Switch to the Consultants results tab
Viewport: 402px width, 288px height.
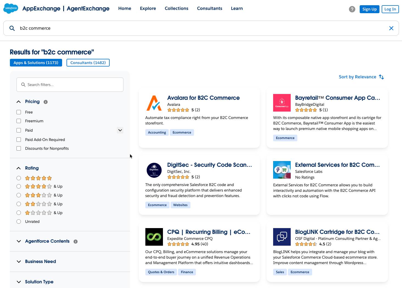coord(88,63)
